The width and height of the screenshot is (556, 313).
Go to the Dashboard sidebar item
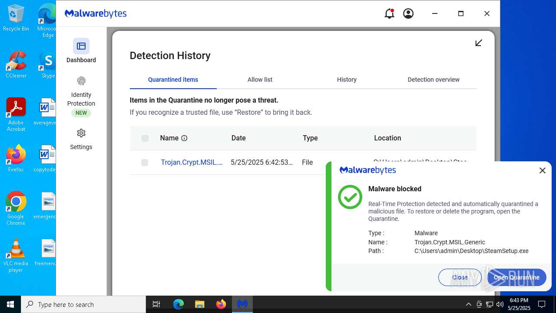[81, 51]
